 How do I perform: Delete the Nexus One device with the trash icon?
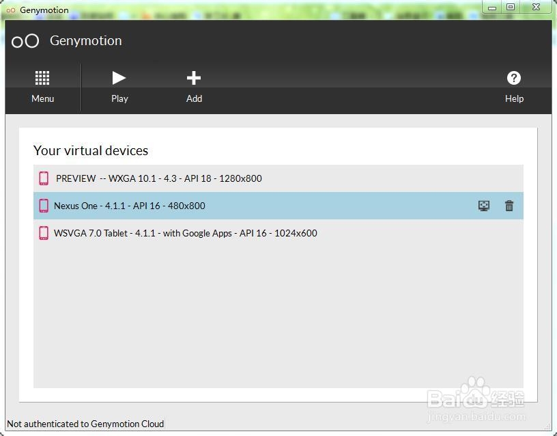[509, 206]
